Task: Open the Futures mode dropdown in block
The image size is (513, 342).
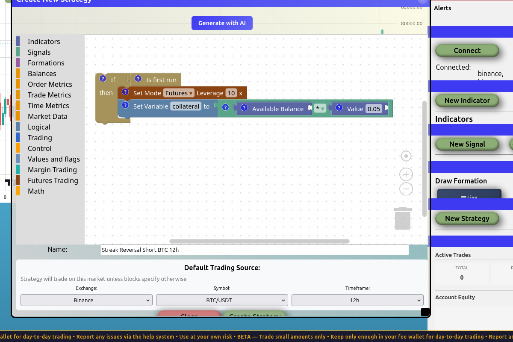Action: click(x=179, y=93)
